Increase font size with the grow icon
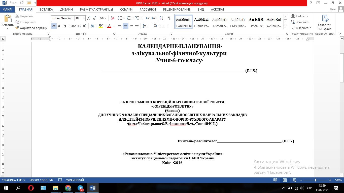Viewport: 344px width, 193px height. 89,18
